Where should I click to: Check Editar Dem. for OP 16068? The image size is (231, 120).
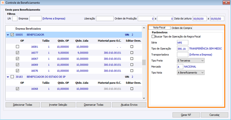[x=132, y=89]
